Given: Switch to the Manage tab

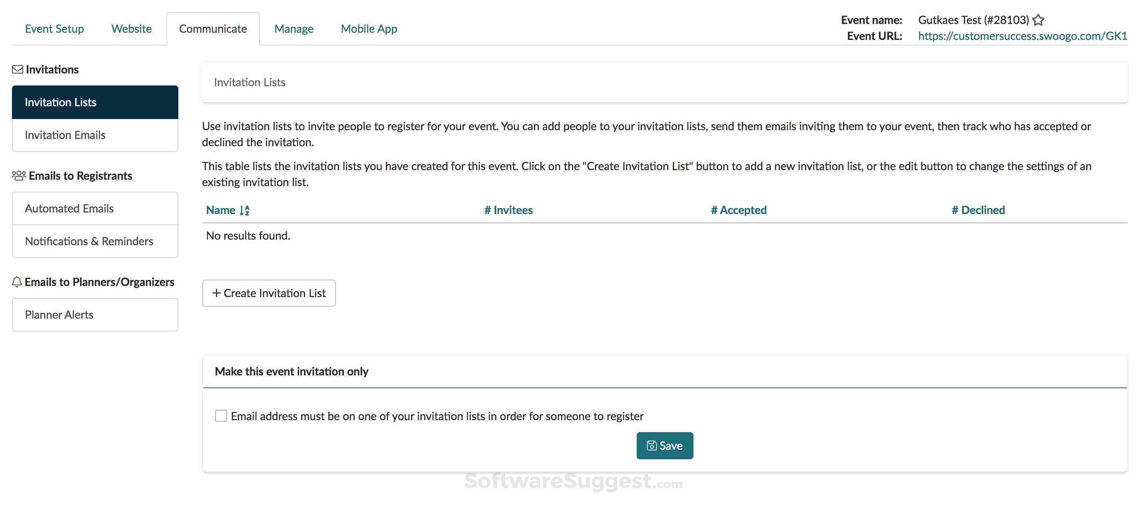Looking at the screenshot, I should tap(294, 28).
